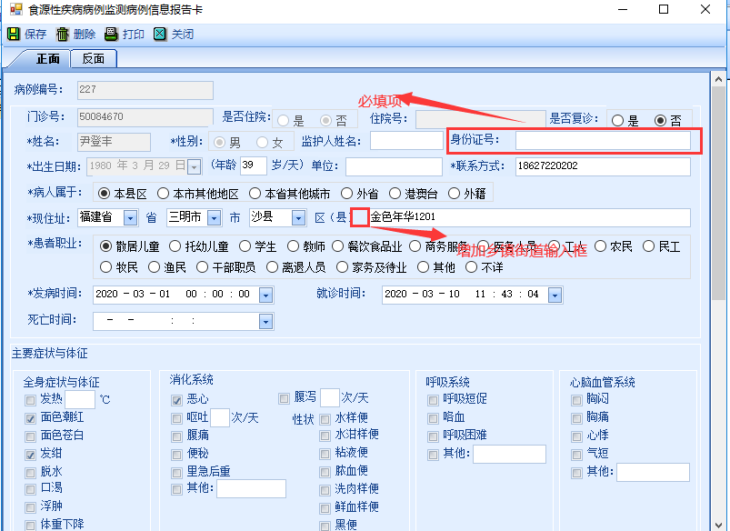
Task: Click the 联系方式 phone number field
Action: [603, 166]
